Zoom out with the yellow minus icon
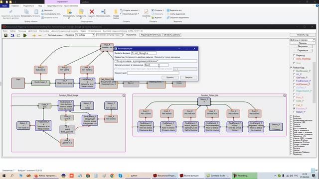 (40, 35)
